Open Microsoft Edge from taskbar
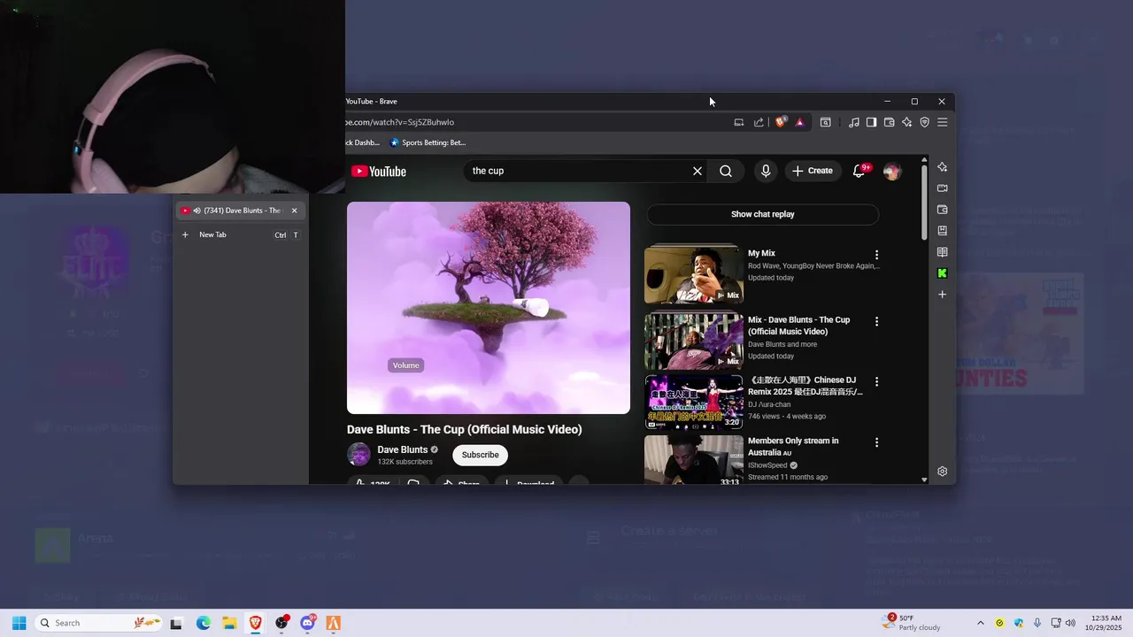This screenshot has width=1133, height=637. pos(203,623)
